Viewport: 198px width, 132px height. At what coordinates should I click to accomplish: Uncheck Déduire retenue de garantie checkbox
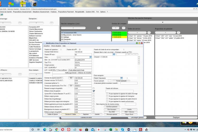[x=94, y=91]
